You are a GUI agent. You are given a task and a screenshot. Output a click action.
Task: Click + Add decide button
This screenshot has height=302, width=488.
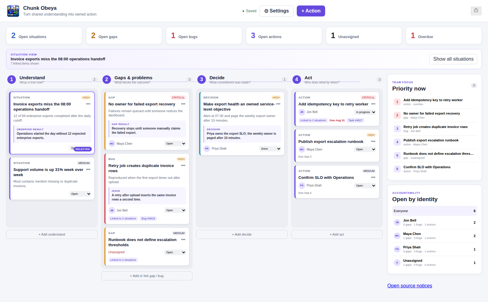[242, 234]
